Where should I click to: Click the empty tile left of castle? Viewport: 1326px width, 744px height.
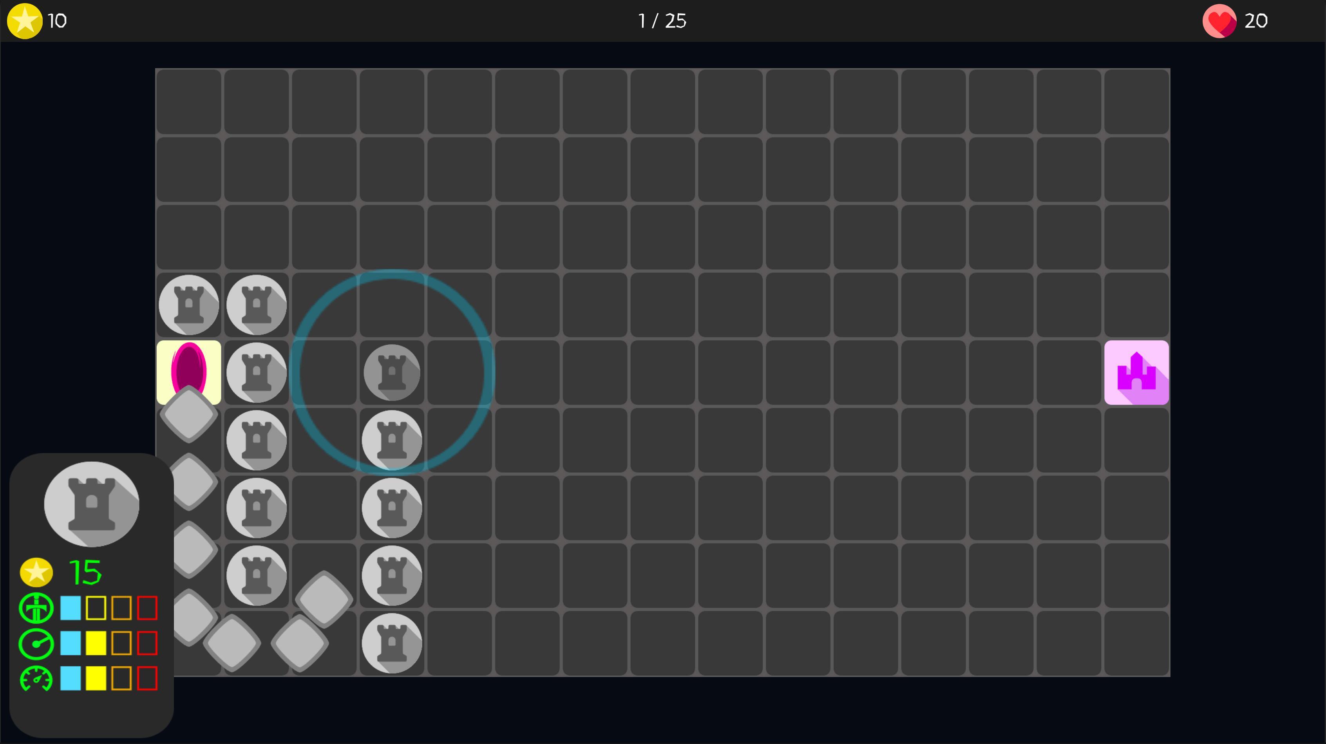coord(1069,372)
